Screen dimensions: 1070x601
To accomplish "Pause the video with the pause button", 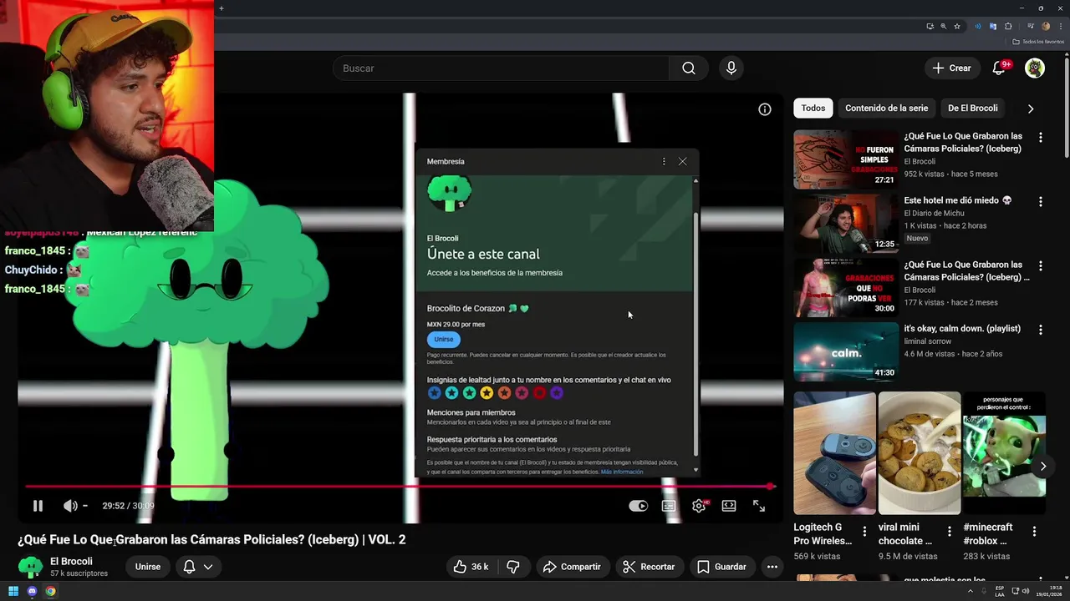I will 38,506.
